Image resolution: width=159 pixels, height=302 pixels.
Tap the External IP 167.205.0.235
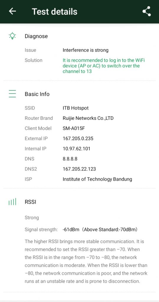tap(78, 138)
